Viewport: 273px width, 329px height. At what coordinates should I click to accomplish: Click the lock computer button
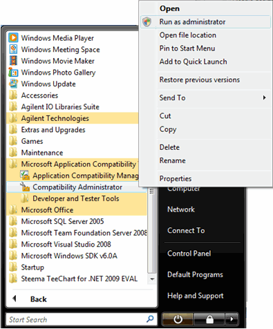point(209,319)
